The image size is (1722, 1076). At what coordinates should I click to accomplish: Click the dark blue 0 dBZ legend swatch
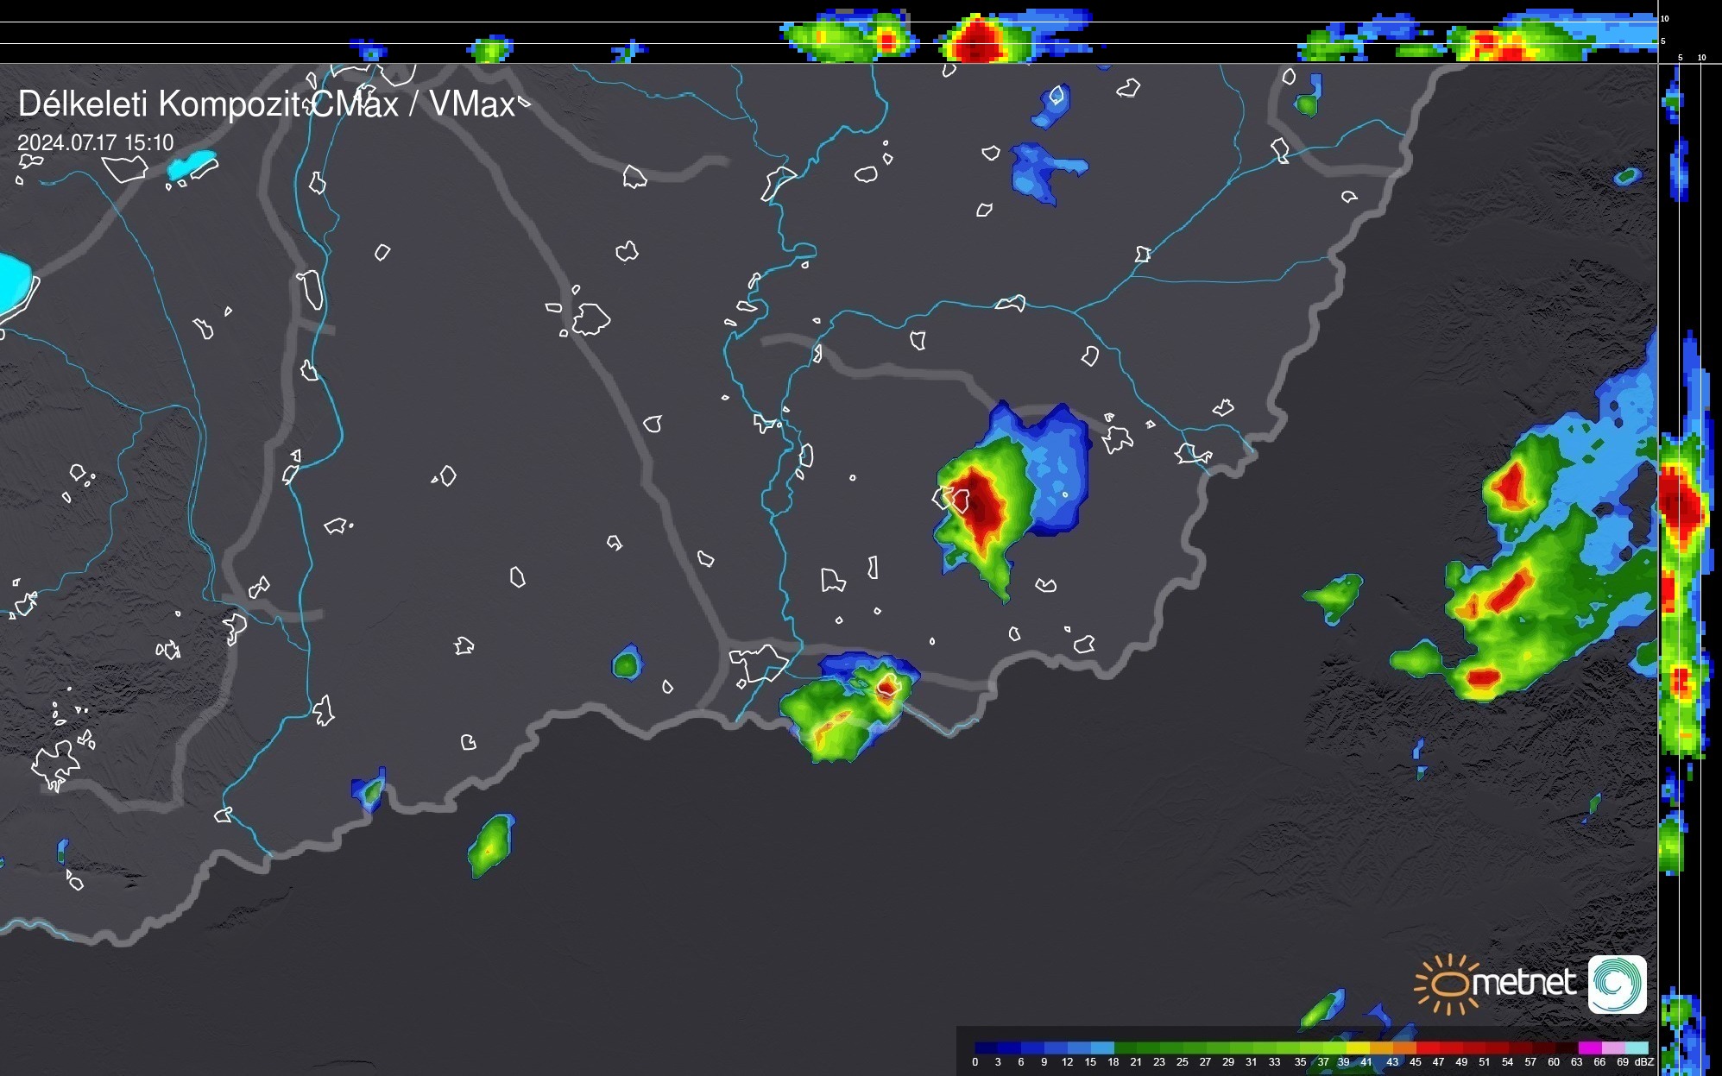pyautogui.click(x=987, y=1048)
